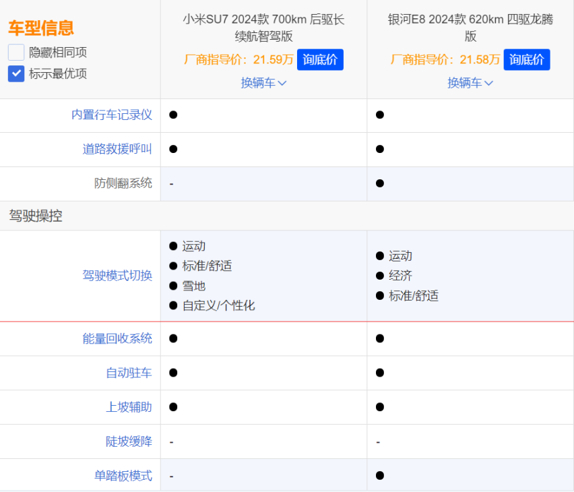
Task: Click 银河E8's dot for 单踏板模式
Action: click(x=380, y=476)
